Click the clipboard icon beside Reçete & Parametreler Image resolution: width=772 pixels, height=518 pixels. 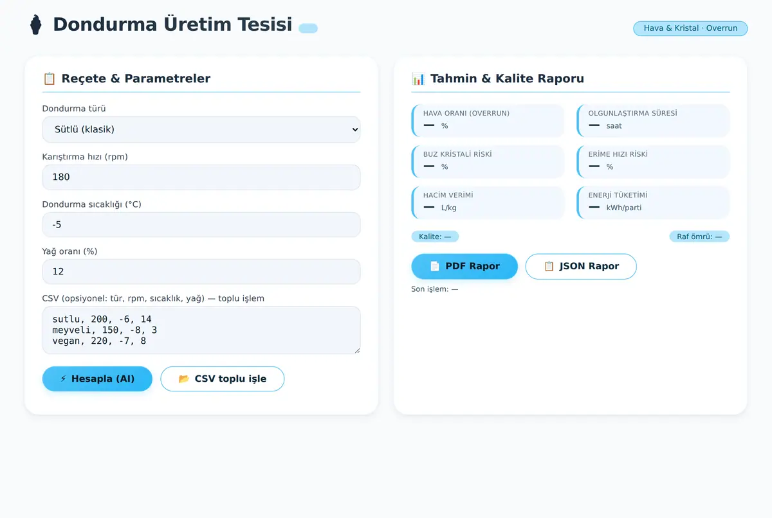(49, 78)
